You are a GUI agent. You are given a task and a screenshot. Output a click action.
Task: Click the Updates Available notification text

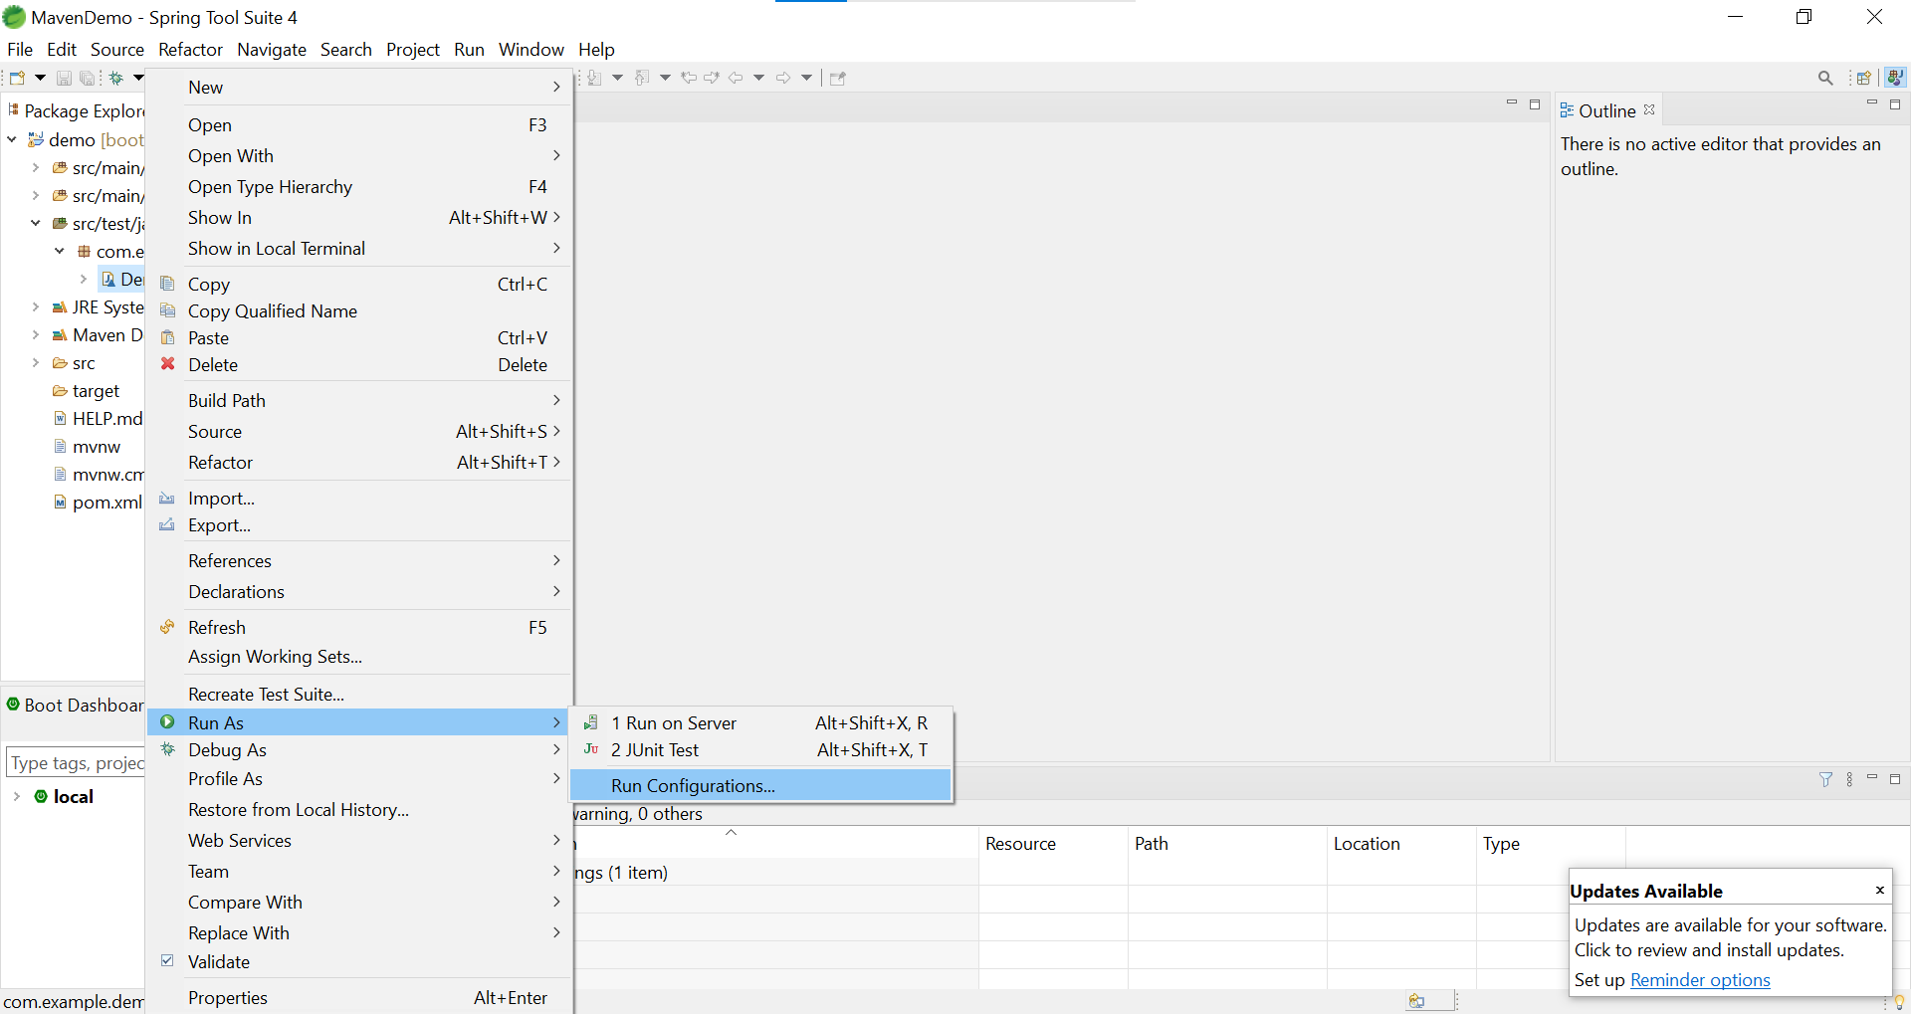[1730, 937]
